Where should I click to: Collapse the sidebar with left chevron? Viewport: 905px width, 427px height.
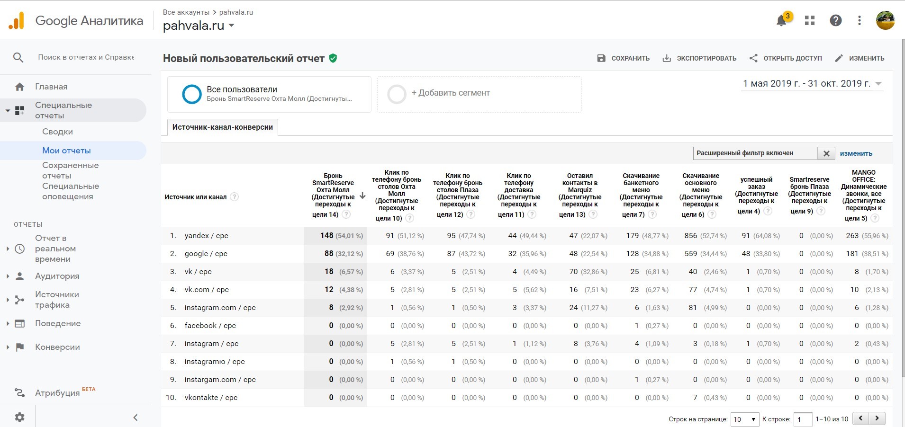pyautogui.click(x=136, y=417)
